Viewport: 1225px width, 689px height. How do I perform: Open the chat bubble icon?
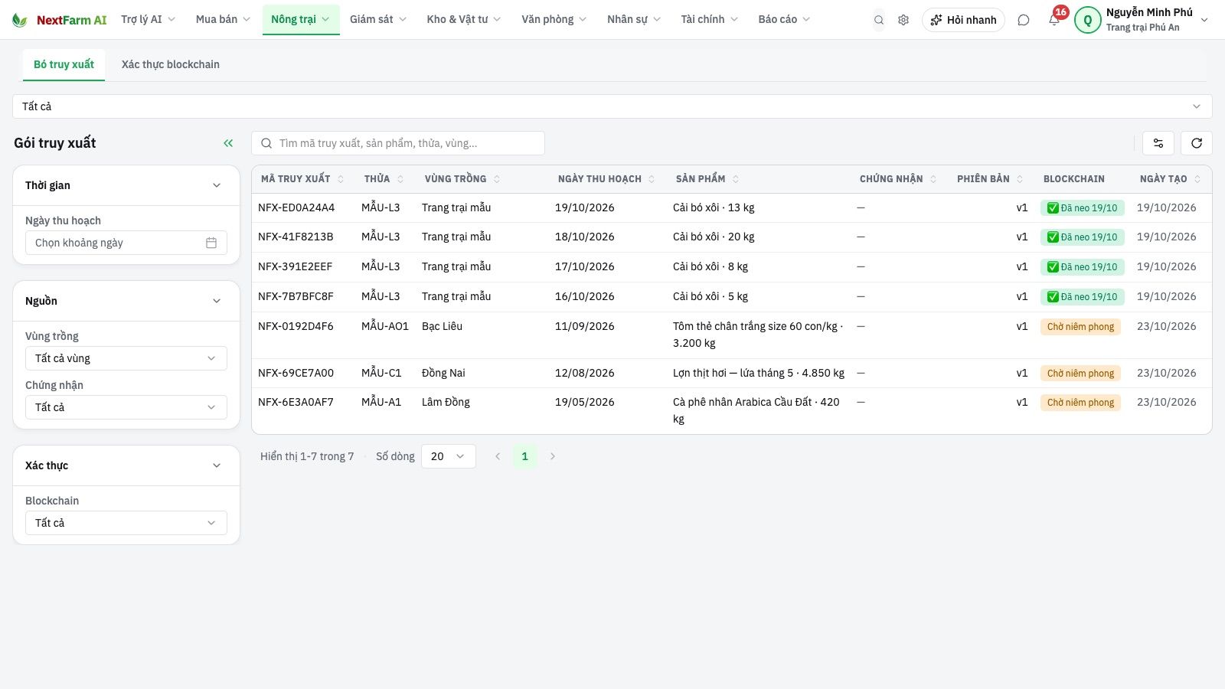(1024, 20)
